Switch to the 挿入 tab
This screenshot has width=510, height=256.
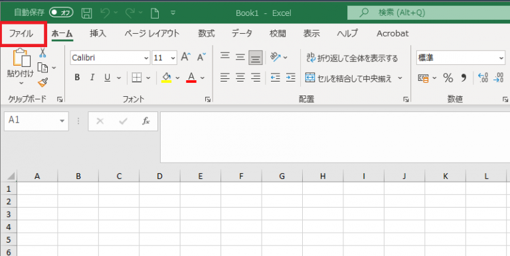[x=98, y=33]
